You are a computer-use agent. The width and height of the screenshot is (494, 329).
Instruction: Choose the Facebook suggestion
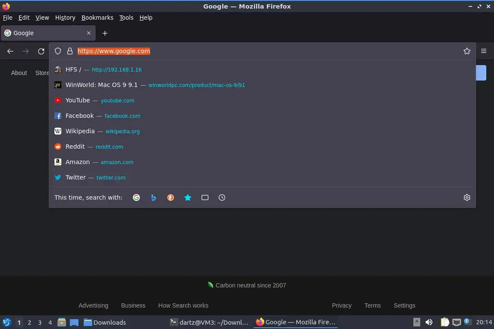click(262, 116)
